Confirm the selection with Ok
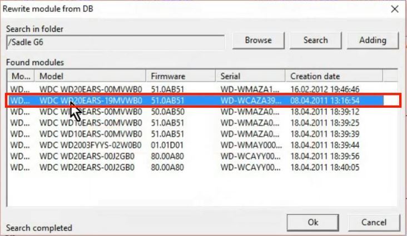This screenshot has height=236, width=407. pos(313,222)
